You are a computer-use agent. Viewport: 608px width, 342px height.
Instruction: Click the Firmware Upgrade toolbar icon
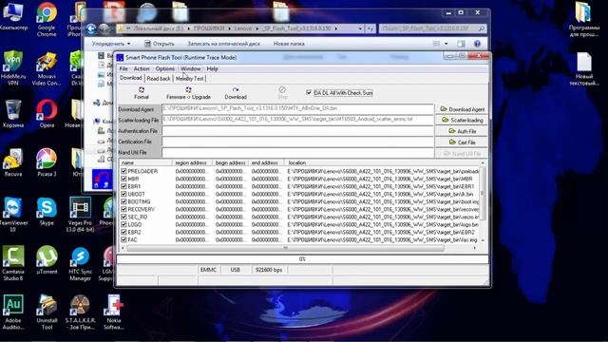click(x=188, y=93)
